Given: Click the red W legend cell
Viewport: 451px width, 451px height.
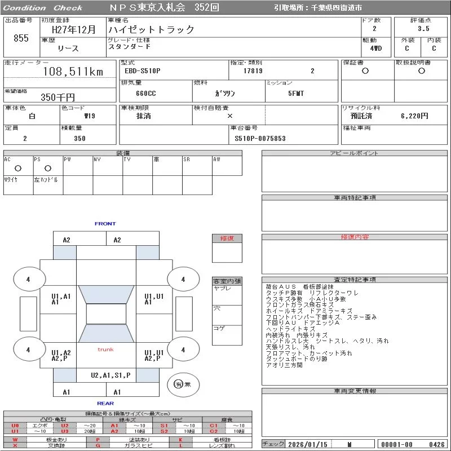Looking at the screenshot, I should (x=15, y=439).
